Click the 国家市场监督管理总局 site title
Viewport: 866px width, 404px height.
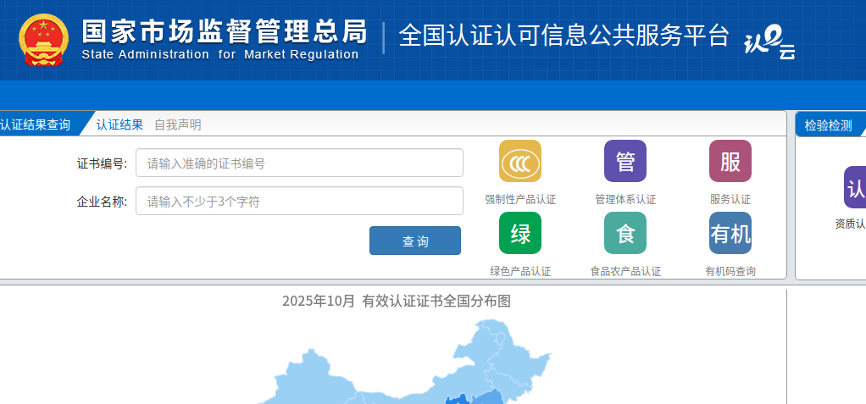(225, 31)
